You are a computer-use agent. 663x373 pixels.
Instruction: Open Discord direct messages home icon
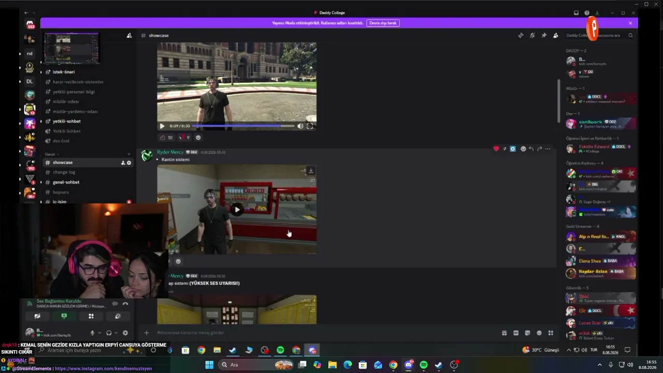[30, 24]
